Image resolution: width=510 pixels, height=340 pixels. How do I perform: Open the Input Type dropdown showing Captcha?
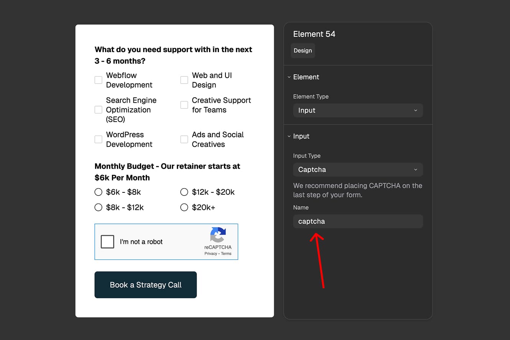click(x=358, y=169)
